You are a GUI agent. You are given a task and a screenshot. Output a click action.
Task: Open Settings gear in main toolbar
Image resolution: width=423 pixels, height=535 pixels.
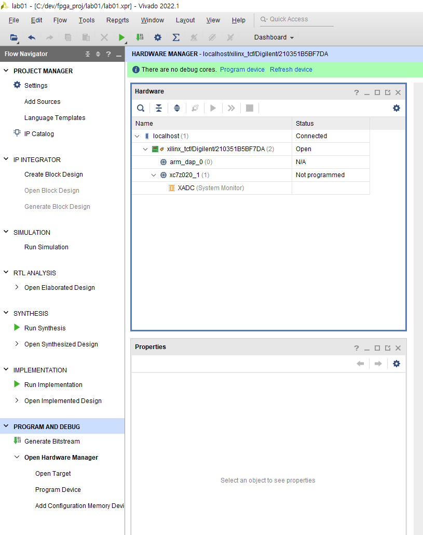click(x=158, y=37)
